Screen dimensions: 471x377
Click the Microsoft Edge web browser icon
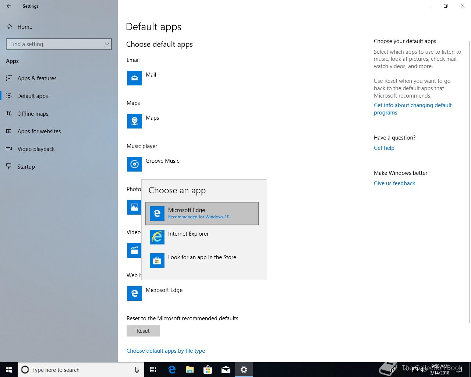pyautogui.click(x=135, y=293)
